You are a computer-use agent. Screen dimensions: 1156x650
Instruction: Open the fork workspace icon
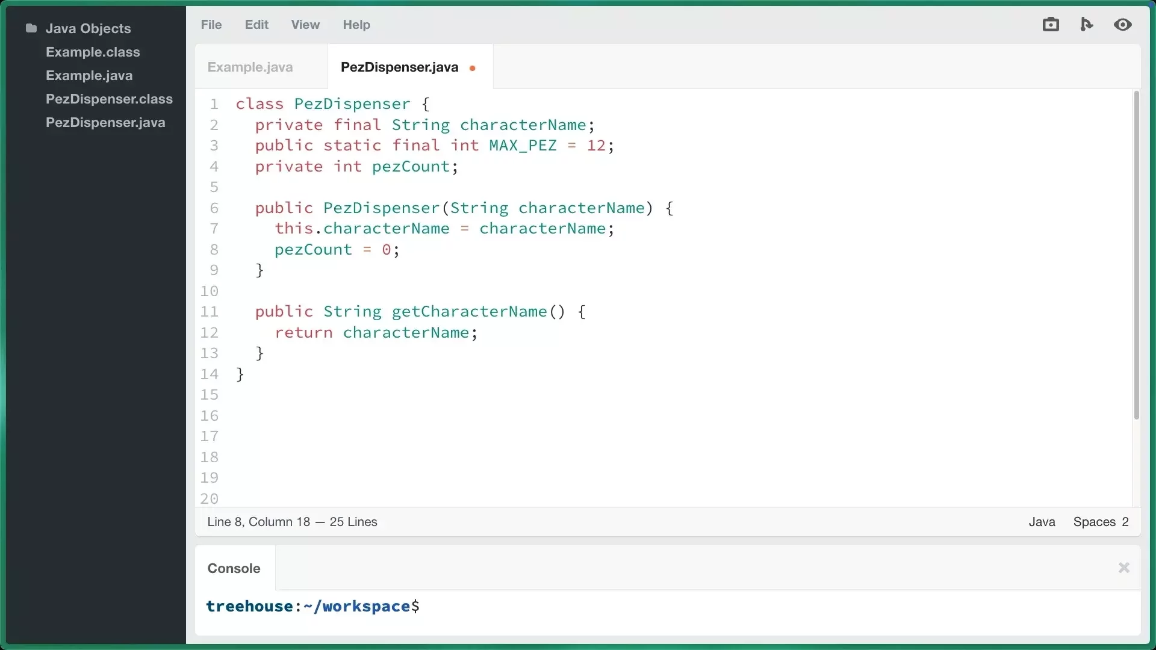click(1087, 25)
